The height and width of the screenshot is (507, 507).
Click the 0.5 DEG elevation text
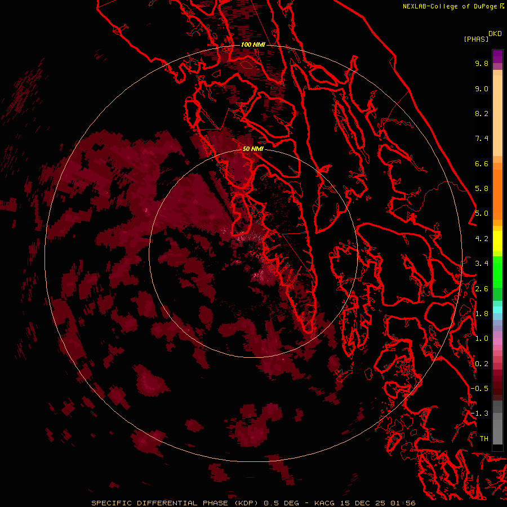point(281,503)
